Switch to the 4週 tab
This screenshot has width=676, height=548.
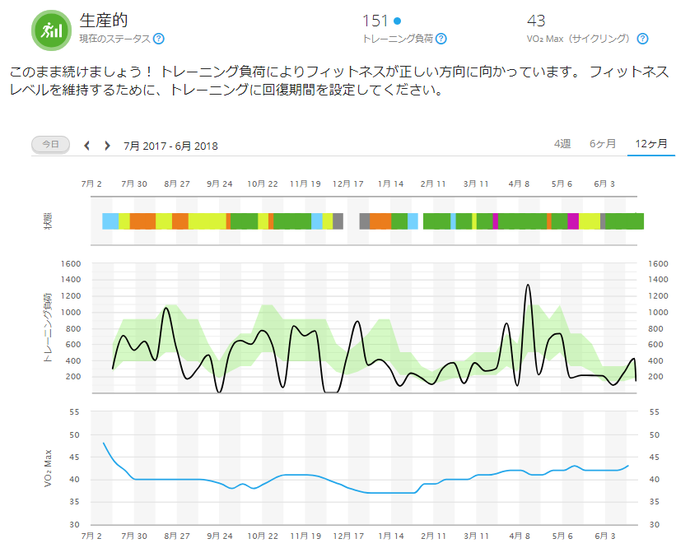click(562, 143)
